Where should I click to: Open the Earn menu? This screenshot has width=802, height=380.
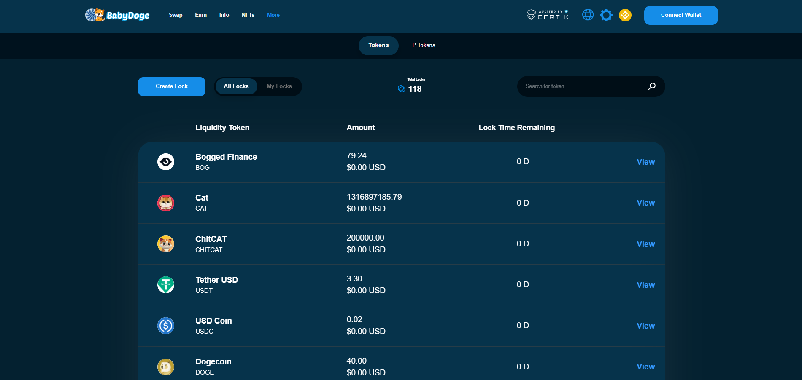201,15
